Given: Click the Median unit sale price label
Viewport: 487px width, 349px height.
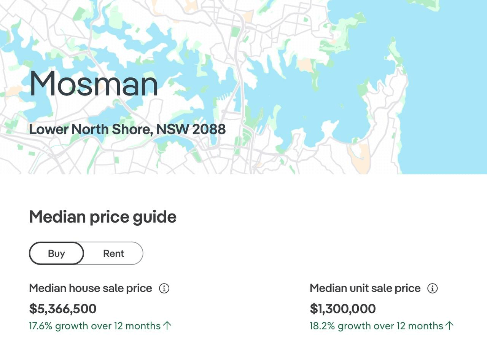Looking at the screenshot, I should click(365, 288).
